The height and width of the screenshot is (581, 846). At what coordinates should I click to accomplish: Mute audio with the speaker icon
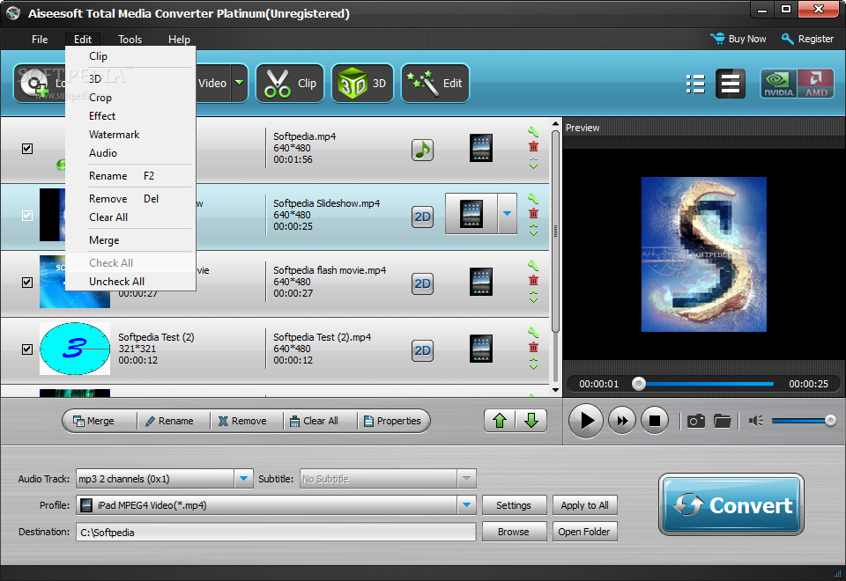tap(756, 421)
